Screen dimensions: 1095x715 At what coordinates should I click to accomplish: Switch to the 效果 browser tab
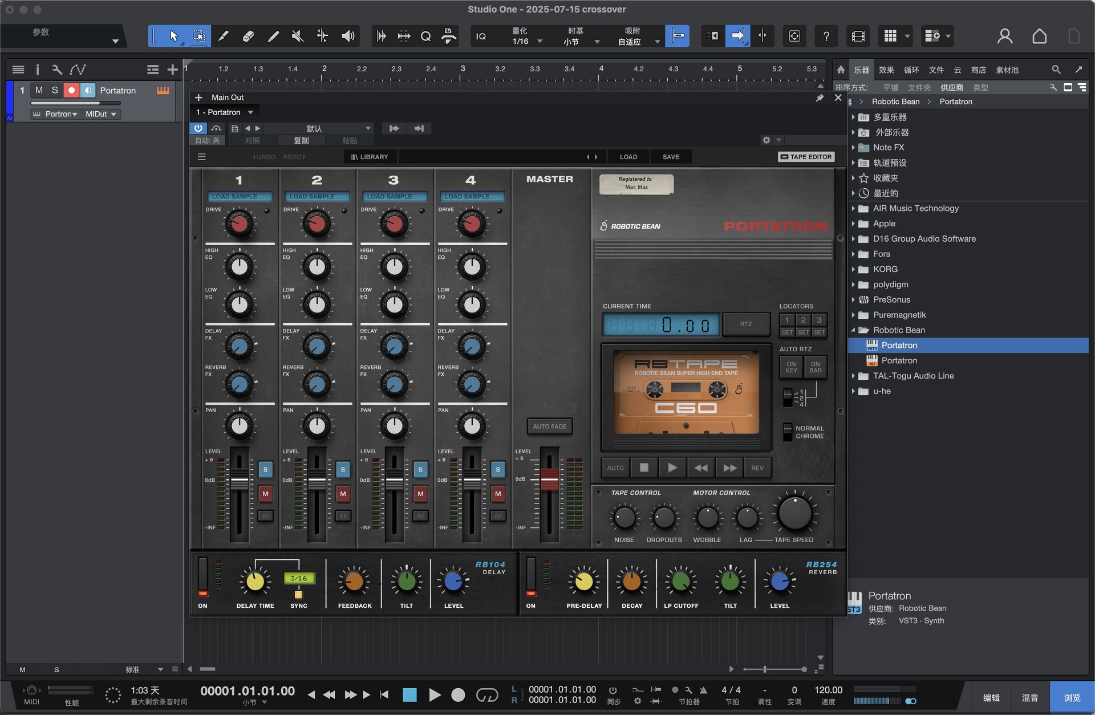coord(886,70)
